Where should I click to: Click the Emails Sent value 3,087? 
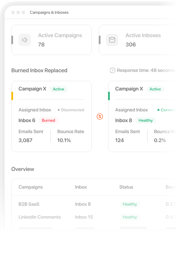(25, 140)
